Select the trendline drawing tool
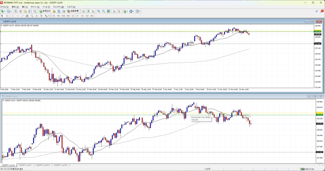Image resolution: width=325 pixels, height=171 pixels. (x=22, y=16)
